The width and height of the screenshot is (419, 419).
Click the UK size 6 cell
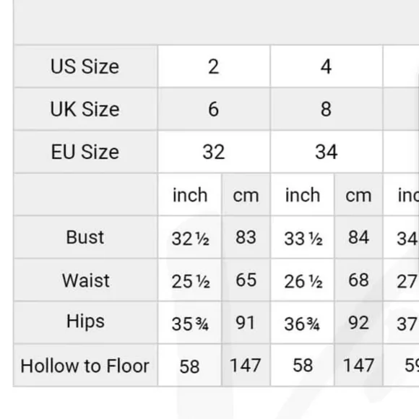(214, 109)
